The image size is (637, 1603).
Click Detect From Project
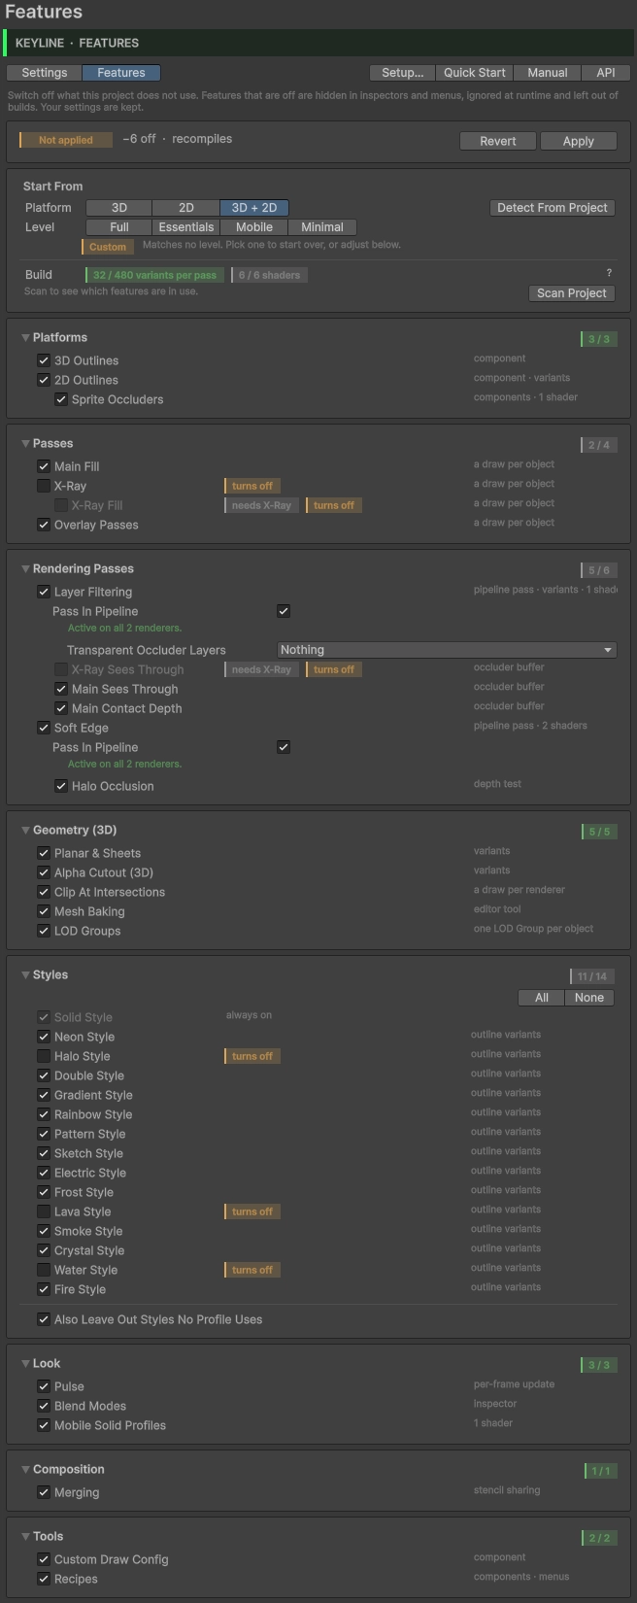(553, 208)
